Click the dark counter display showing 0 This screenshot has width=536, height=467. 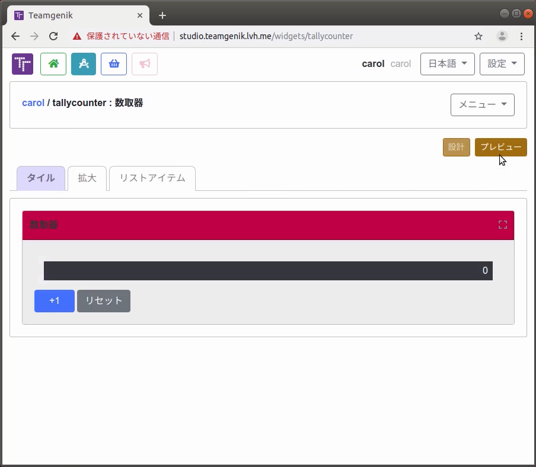tap(268, 271)
